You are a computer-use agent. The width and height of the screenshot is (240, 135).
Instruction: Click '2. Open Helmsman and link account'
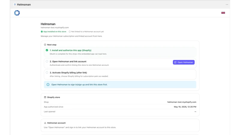coord(68,61)
